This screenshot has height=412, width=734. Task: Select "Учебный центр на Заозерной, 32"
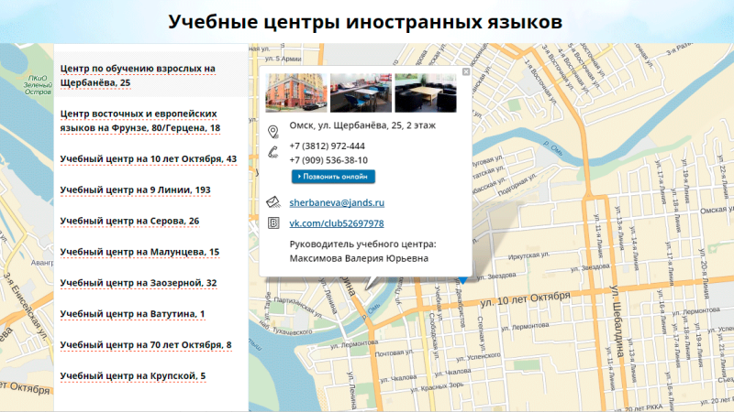139,283
